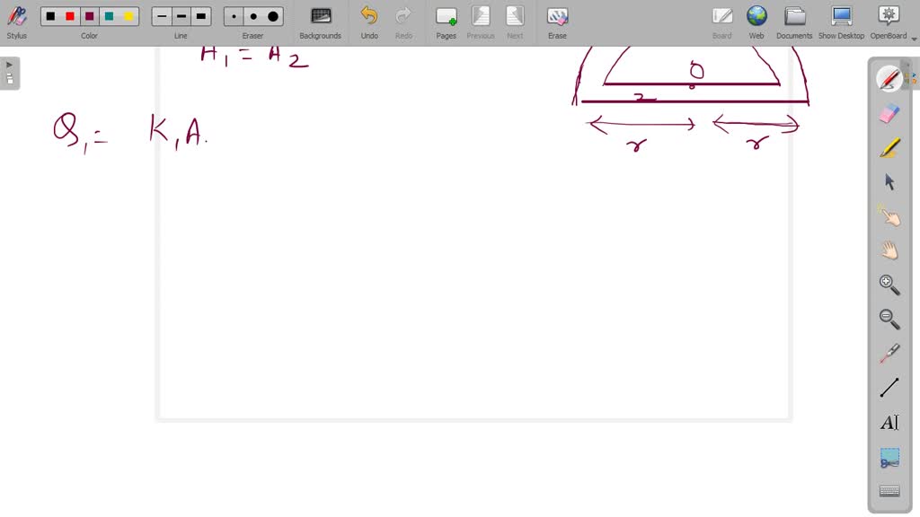The image size is (920, 517).
Task: Select the Eraser tool in stylus palette
Action: [889, 113]
